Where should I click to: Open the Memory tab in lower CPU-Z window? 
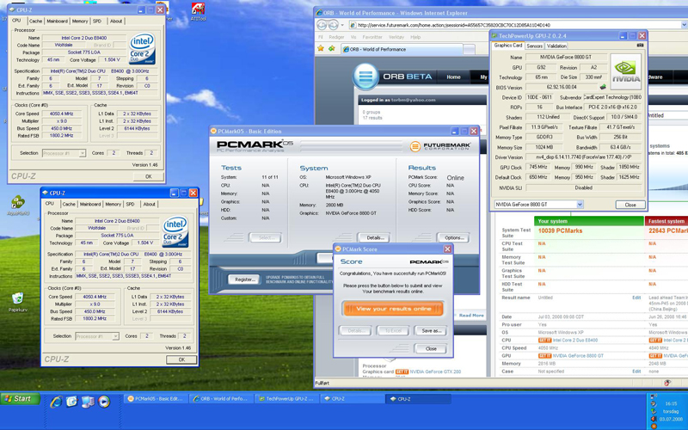coord(113,204)
